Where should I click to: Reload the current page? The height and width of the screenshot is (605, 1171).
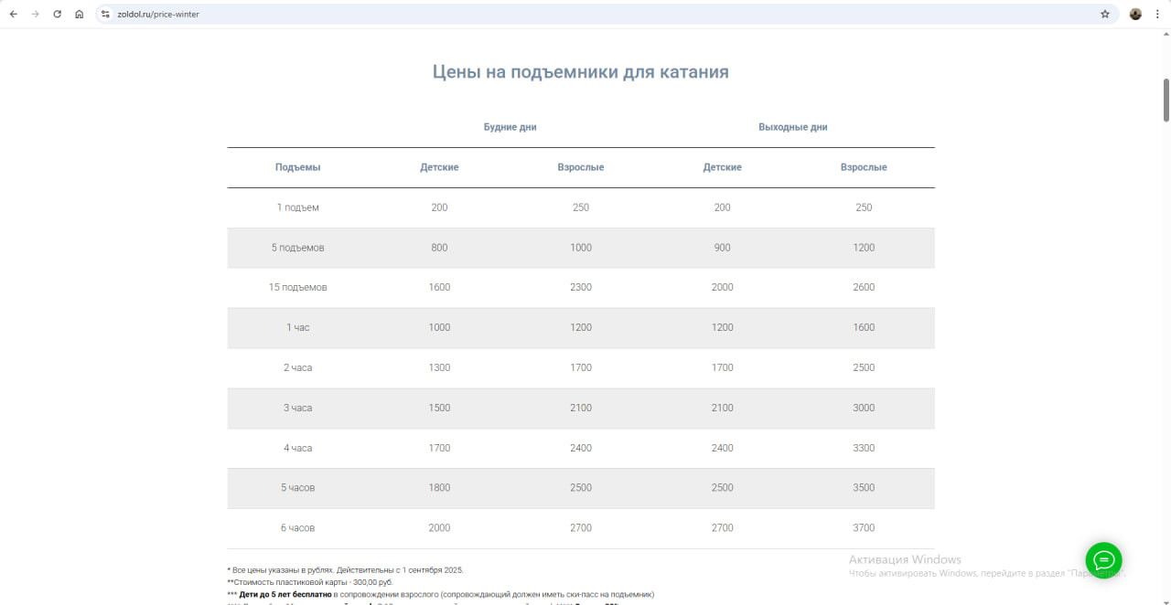(58, 15)
